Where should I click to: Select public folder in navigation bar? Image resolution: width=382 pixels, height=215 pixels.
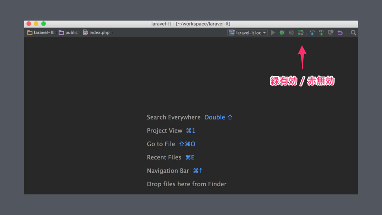68,33
